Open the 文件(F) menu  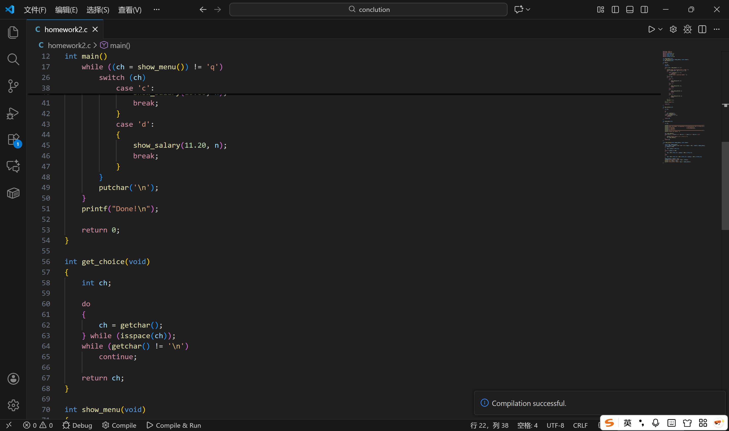pyautogui.click(x=35, y=10)
